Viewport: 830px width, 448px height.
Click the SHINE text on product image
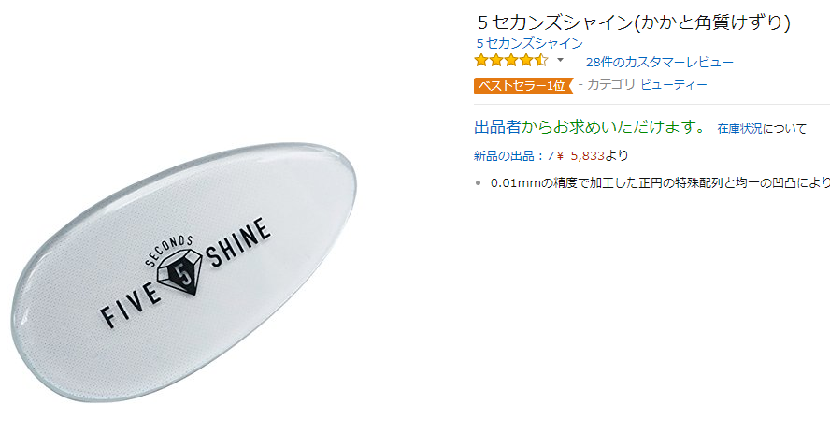pos(238,242)
